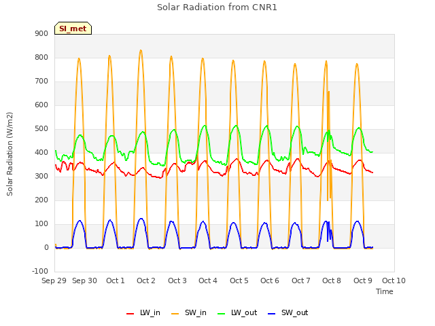
Task: Click the Oct 8 x-axis label
Action: click(332, 280)
